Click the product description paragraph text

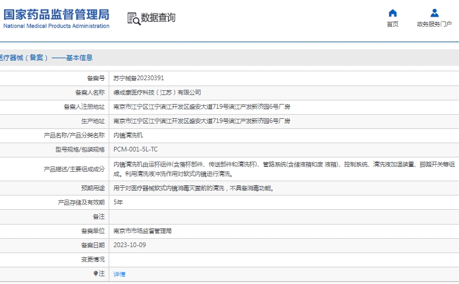pyautogui.click(x=284, y=169)
